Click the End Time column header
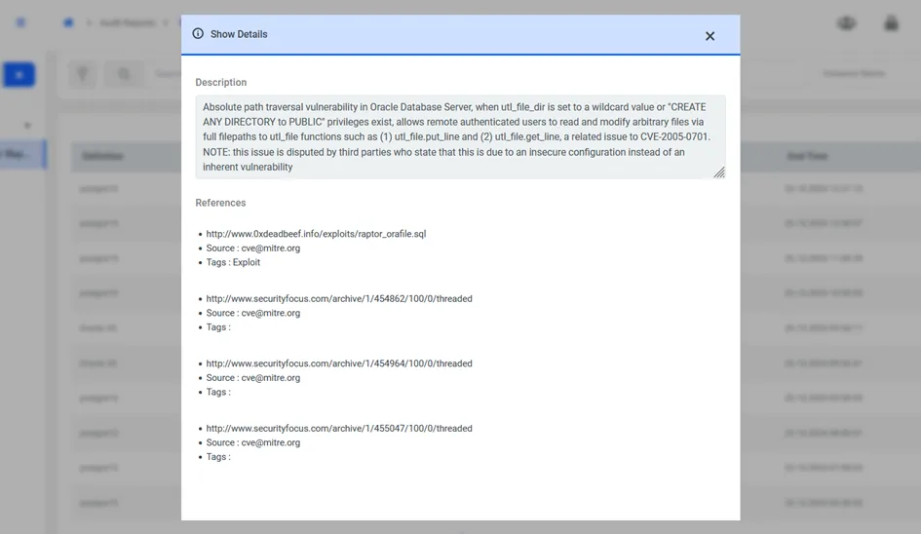Screen dimensions: 921x534 pos(807,156)
